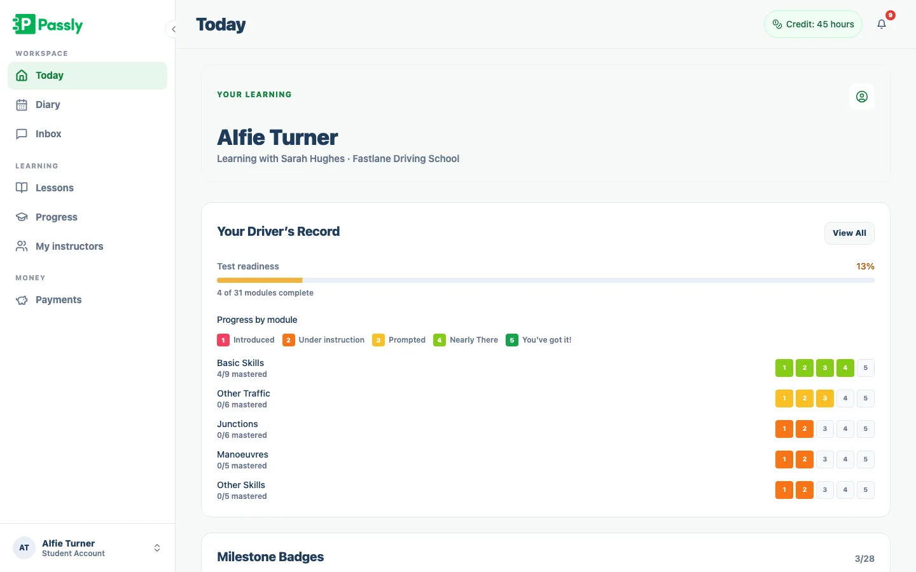Click View All for Driver's Record
This screenshot has width=916, height=572.
coord(849,233)
